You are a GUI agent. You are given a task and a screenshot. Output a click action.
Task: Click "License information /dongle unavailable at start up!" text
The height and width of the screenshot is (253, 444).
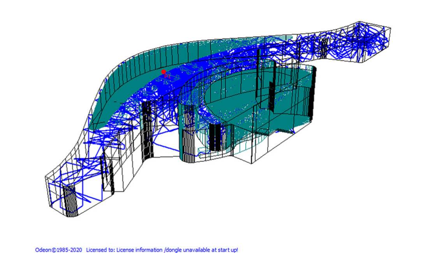pos(177,250)
